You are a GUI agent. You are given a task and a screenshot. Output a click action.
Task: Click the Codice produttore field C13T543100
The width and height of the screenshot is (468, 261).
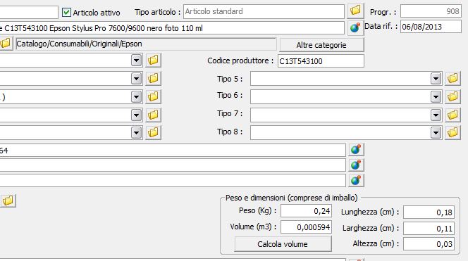[321, 61]
